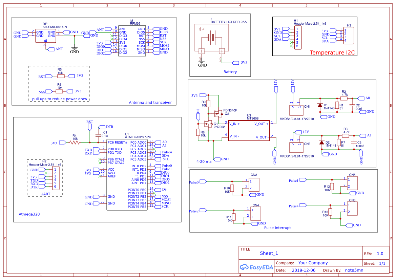Select the ATMEGA328P-PU chip symbol

(127, 173)
